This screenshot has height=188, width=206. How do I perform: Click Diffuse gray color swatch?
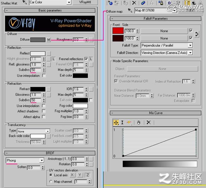(x=38, y=40)
